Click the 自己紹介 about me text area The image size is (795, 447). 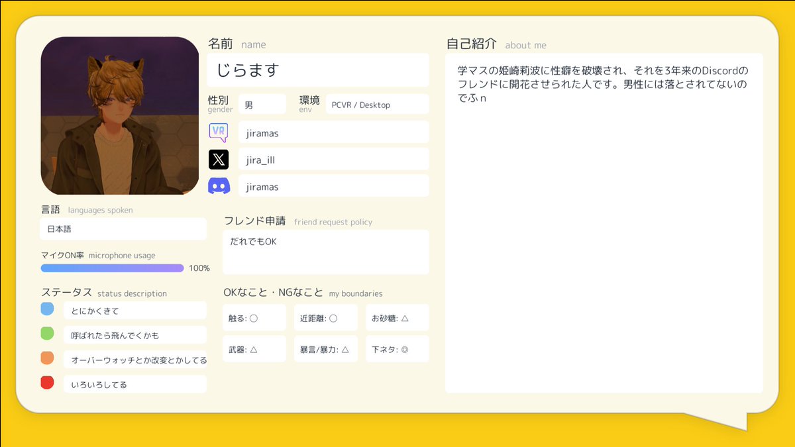click(x=604, y=223)
